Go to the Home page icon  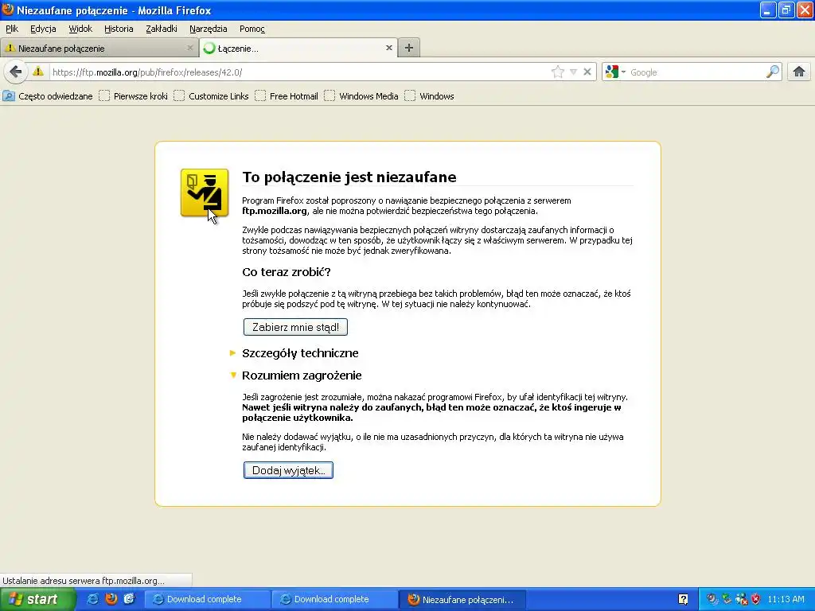coord(799,72)
